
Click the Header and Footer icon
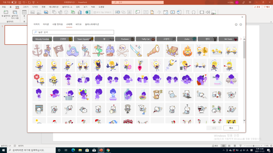152,12
